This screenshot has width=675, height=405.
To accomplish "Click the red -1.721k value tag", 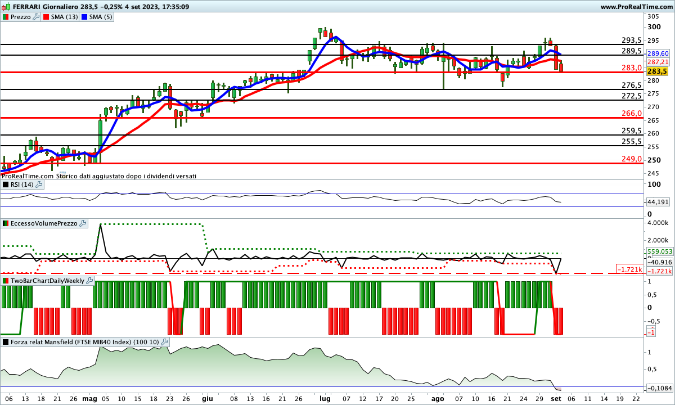I will coord(660,271).
